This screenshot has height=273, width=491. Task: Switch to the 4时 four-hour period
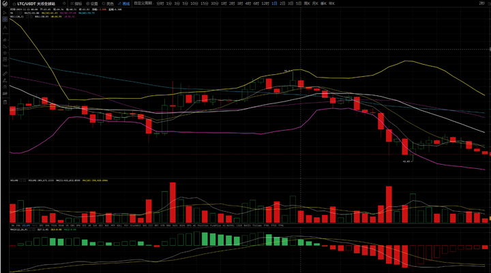248,3
